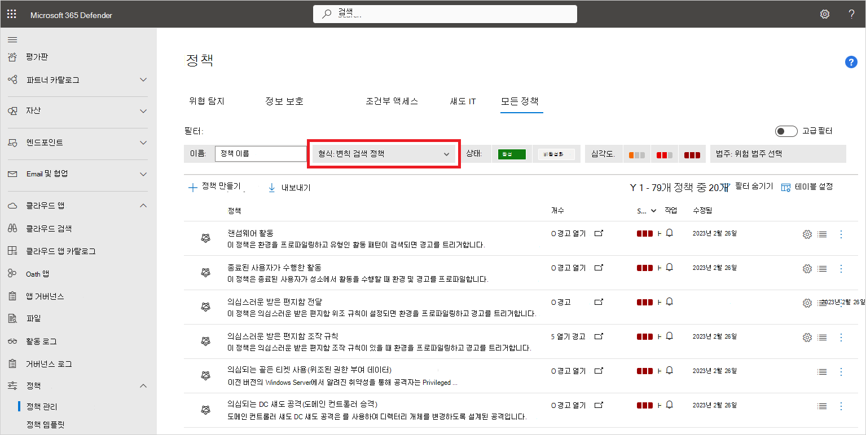Click the 정책 만들기 button
This screenshot has height=435, width=866.
coord(214,187)
